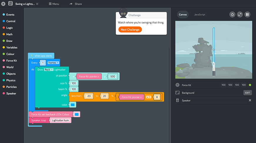Select the when app starts block
The image size is (256, 143).
coord(41,56)
